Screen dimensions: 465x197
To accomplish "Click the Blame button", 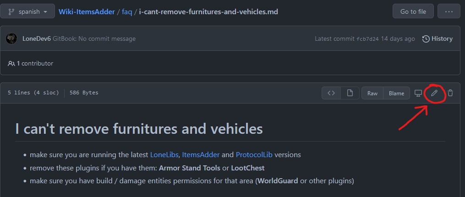I will click(x=396, y=93).
